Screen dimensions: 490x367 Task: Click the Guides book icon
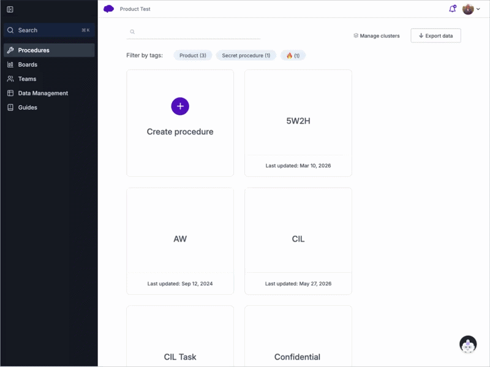pos(10,108)
